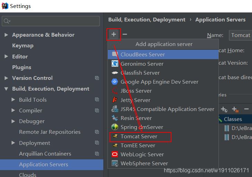Image resolution: width=252 pixels, height=177 pixels.
Task: Open Arquillian Containers settings
Action: click(x=45, y=154)
